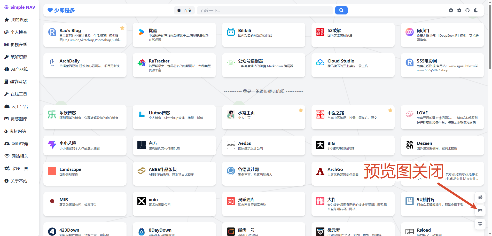
Task: Click MIR dark red dot icon
Action: [x=52, y=201]
